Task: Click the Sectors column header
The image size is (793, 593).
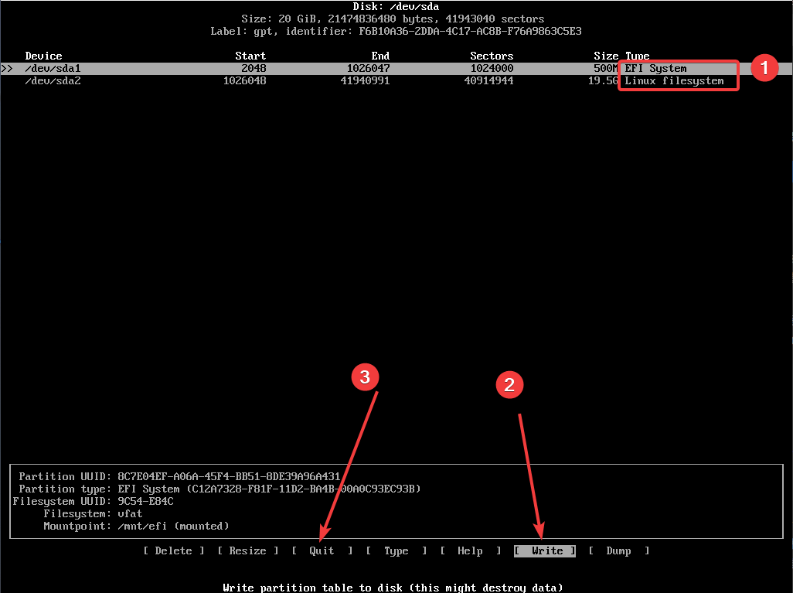Action: tap(492, 56)
